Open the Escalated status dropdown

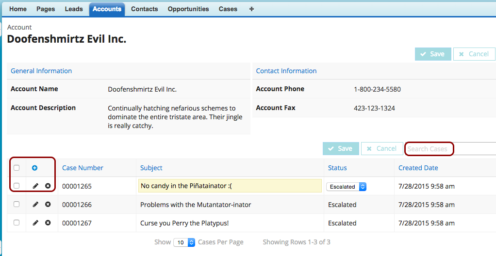tap(346, 187)
